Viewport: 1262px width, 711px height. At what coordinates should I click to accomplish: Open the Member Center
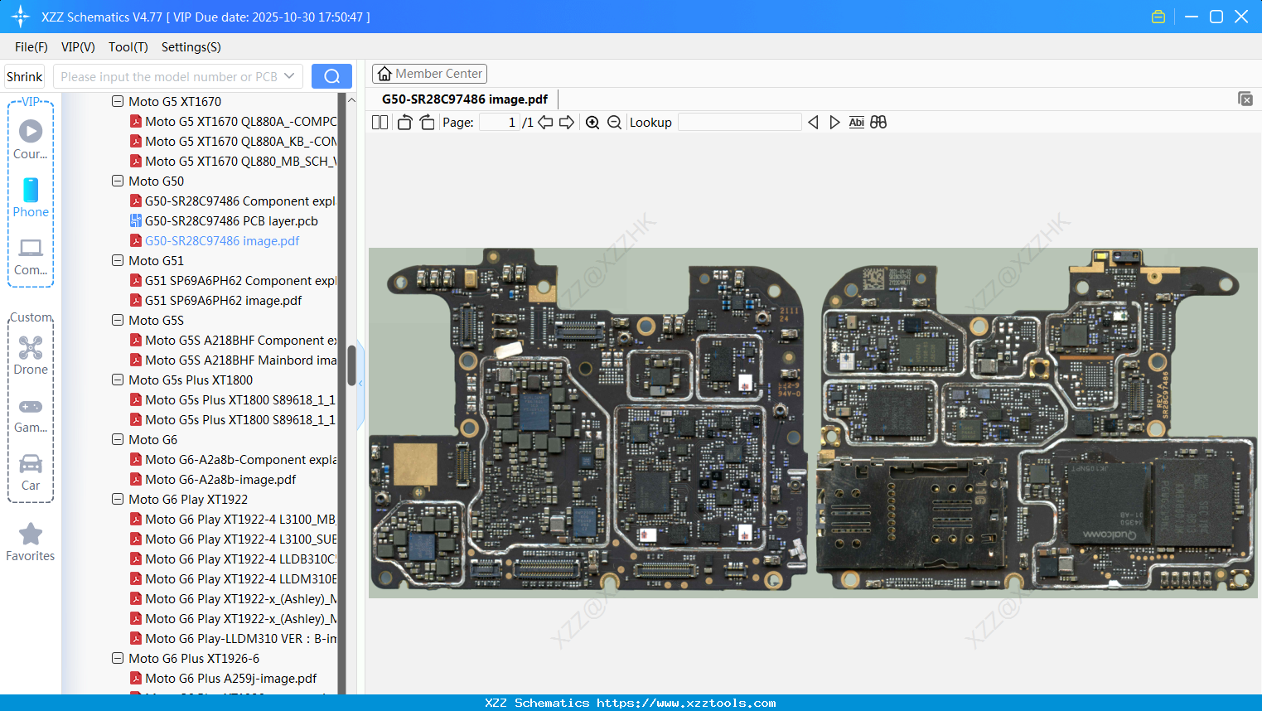(429, 73)
